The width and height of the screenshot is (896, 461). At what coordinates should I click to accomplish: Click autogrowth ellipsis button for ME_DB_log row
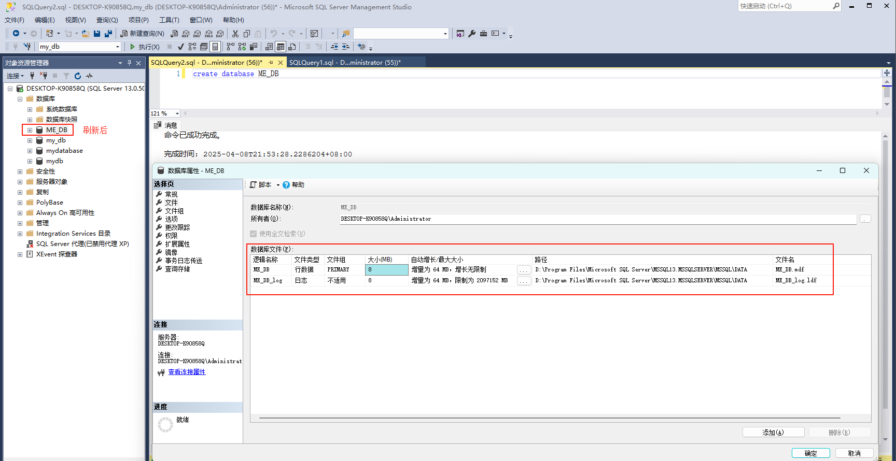point(524,281)
